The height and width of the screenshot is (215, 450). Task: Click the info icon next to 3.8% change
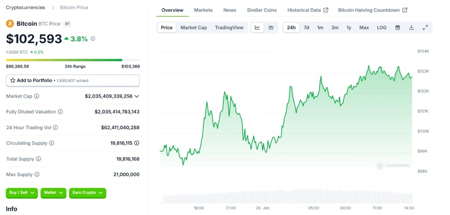coord(93,39)
